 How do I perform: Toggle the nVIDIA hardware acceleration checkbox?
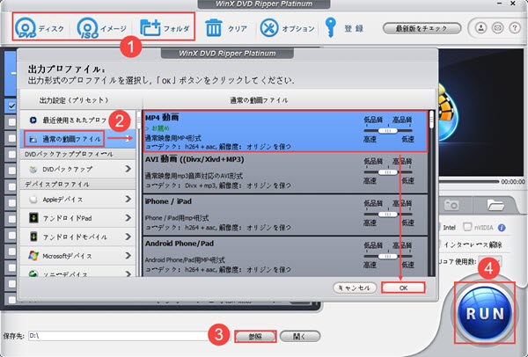[x=467, y=227]
